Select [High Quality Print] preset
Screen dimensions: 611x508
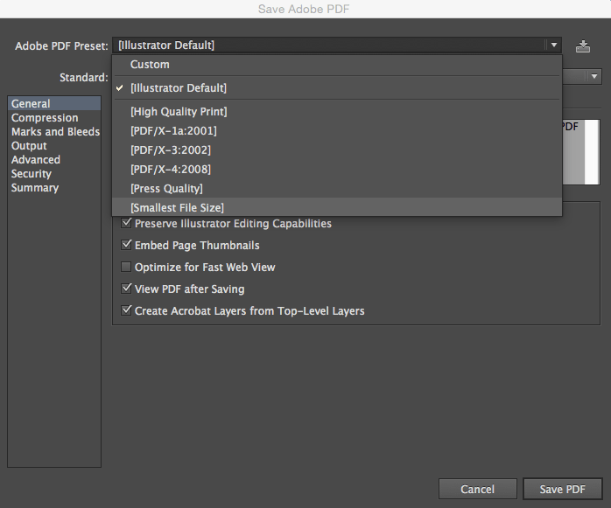337,112
